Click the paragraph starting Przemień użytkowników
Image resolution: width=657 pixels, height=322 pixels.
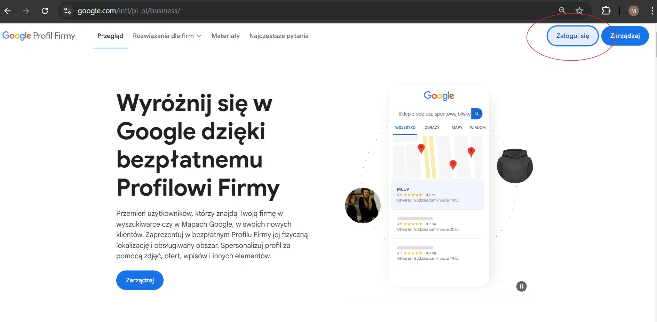click(x=212, y=235)
